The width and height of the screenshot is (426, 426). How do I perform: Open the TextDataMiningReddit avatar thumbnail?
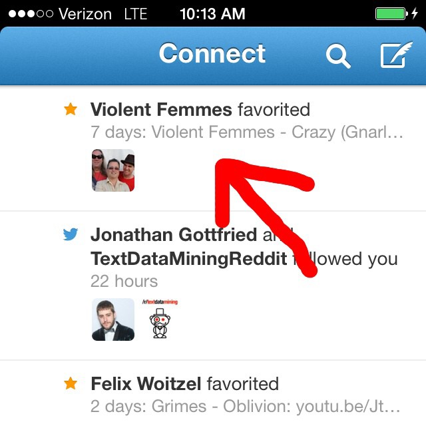tap(160, 319)
